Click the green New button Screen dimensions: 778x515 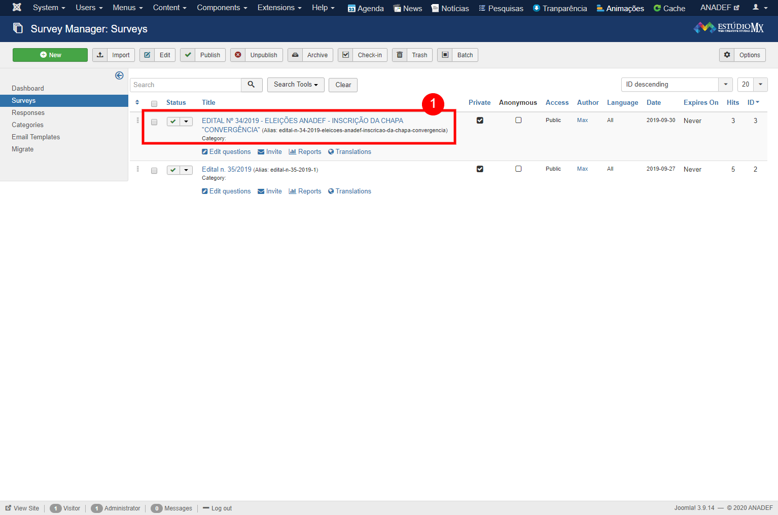click(x=50, y=55)
